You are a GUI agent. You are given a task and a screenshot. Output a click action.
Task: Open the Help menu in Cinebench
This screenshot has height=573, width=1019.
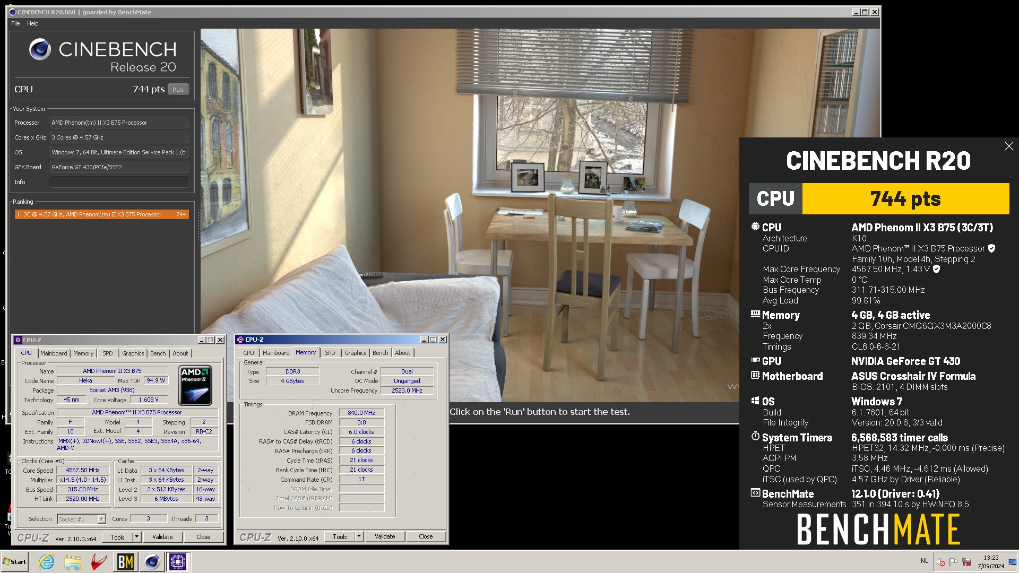(33, 23)
